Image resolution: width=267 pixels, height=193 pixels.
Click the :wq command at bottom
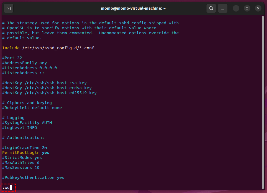click(x=6, y=187)
